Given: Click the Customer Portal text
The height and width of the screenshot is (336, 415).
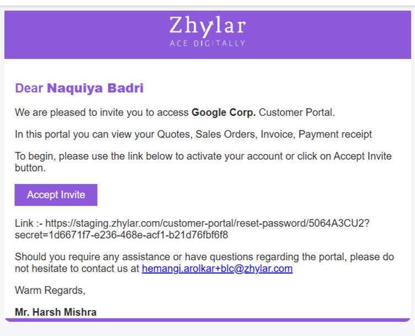Looking at the screenshot, I should click(296, 113).
